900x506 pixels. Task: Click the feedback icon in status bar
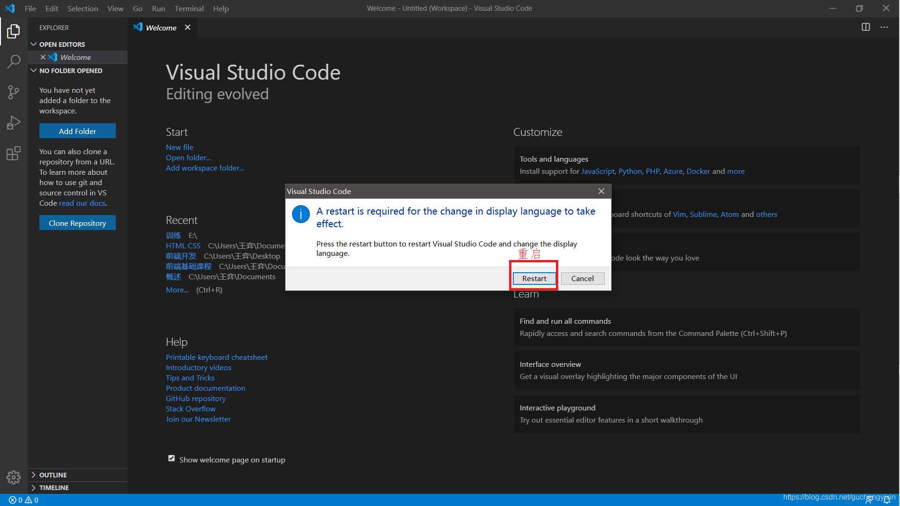point(869,500)
